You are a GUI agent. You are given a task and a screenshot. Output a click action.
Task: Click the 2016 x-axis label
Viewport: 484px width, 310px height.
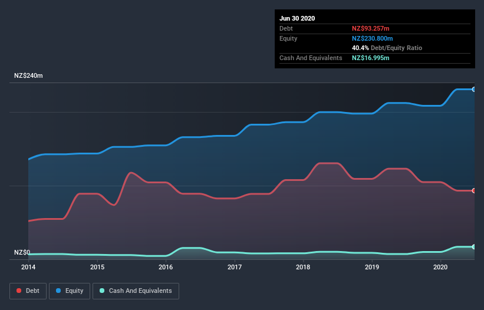pos(166,267)
